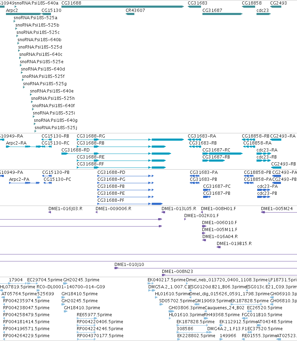Select the 149966 EST label
This screenshot has width=297, height=341.
click(x=228, y=335)
